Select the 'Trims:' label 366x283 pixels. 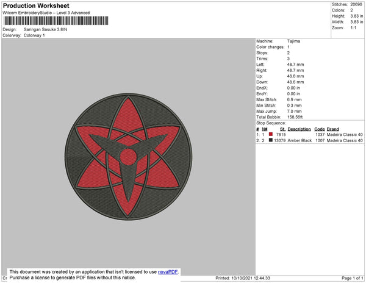click(x=262, y=59)
